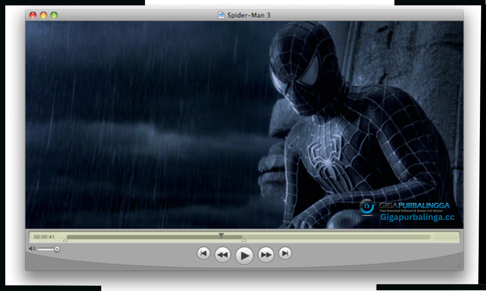Screen dimensions: 486x291
Task: Skip to the beginning of the movie
Action: tap(203, 253)
